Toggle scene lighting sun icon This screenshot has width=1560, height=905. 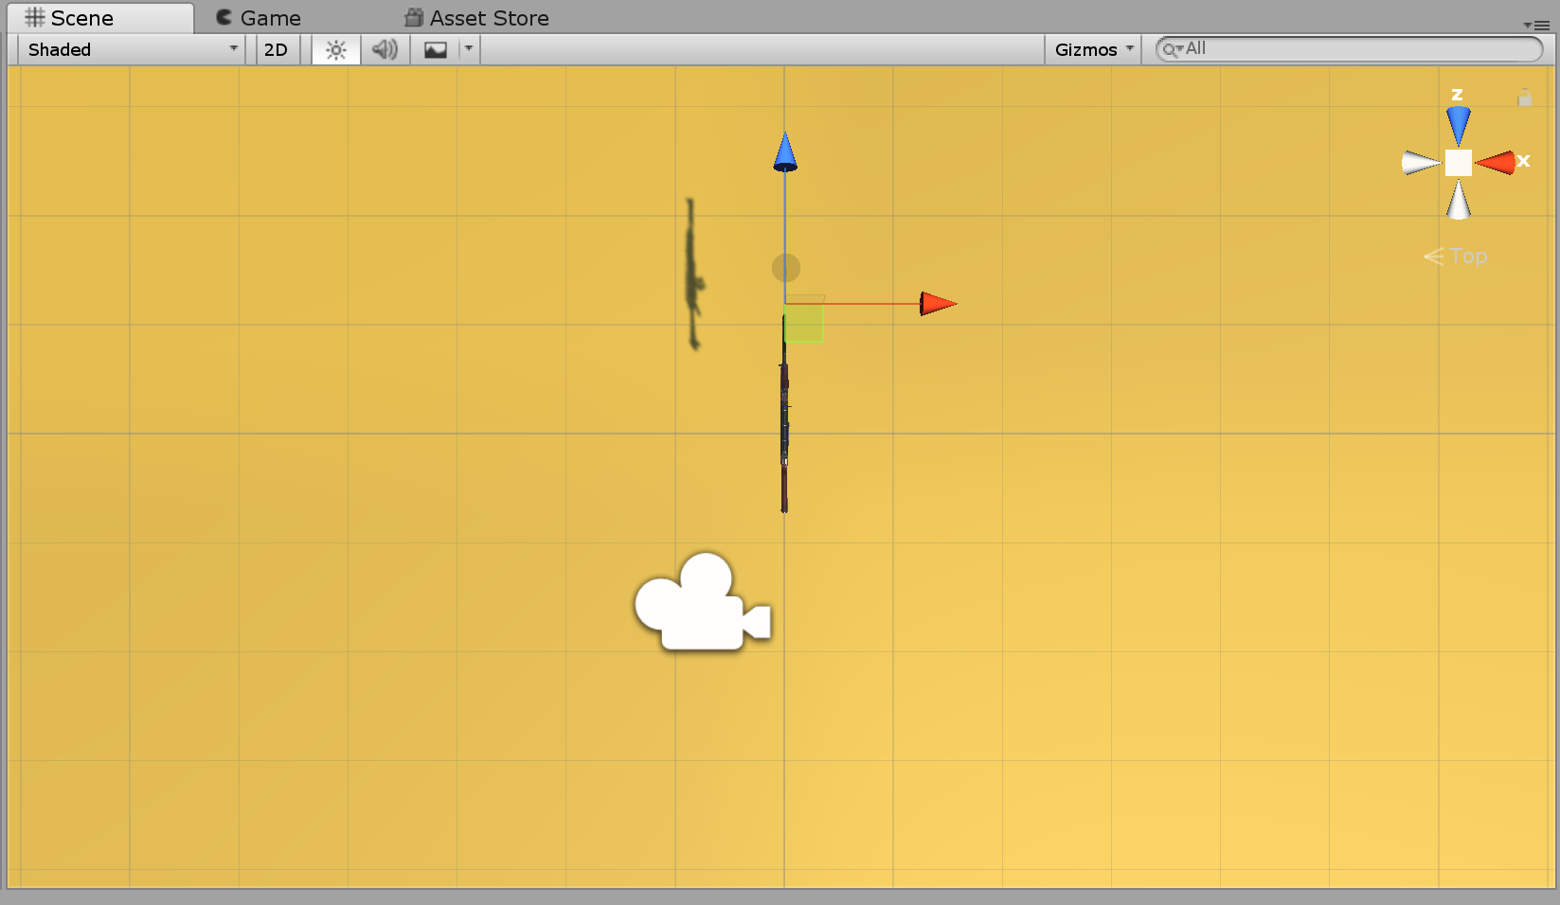[x=335, y=49]
